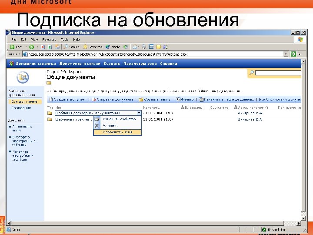Sort by the Изменен column header
Viewport: 313px width, 235px height.
click(152, 107)
